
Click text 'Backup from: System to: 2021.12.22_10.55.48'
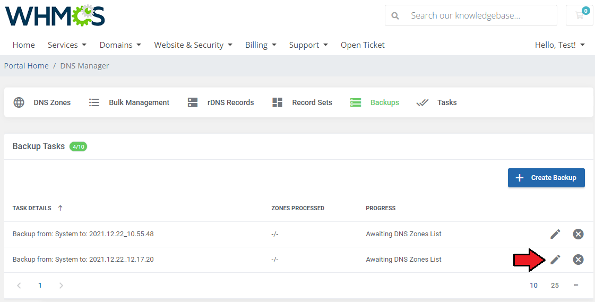point(83,234)
